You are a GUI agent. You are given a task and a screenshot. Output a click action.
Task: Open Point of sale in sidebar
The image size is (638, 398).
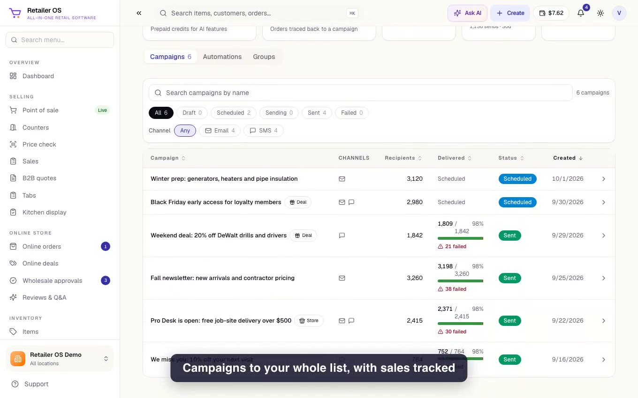pos(60,110)
